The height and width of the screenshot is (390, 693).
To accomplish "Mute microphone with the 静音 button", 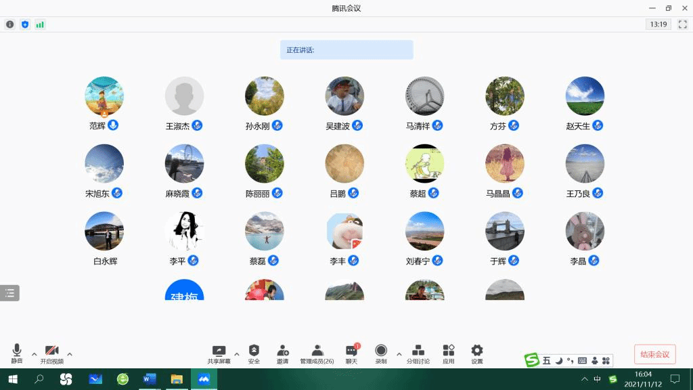I will pyautogui.click(x=17, y=353).
